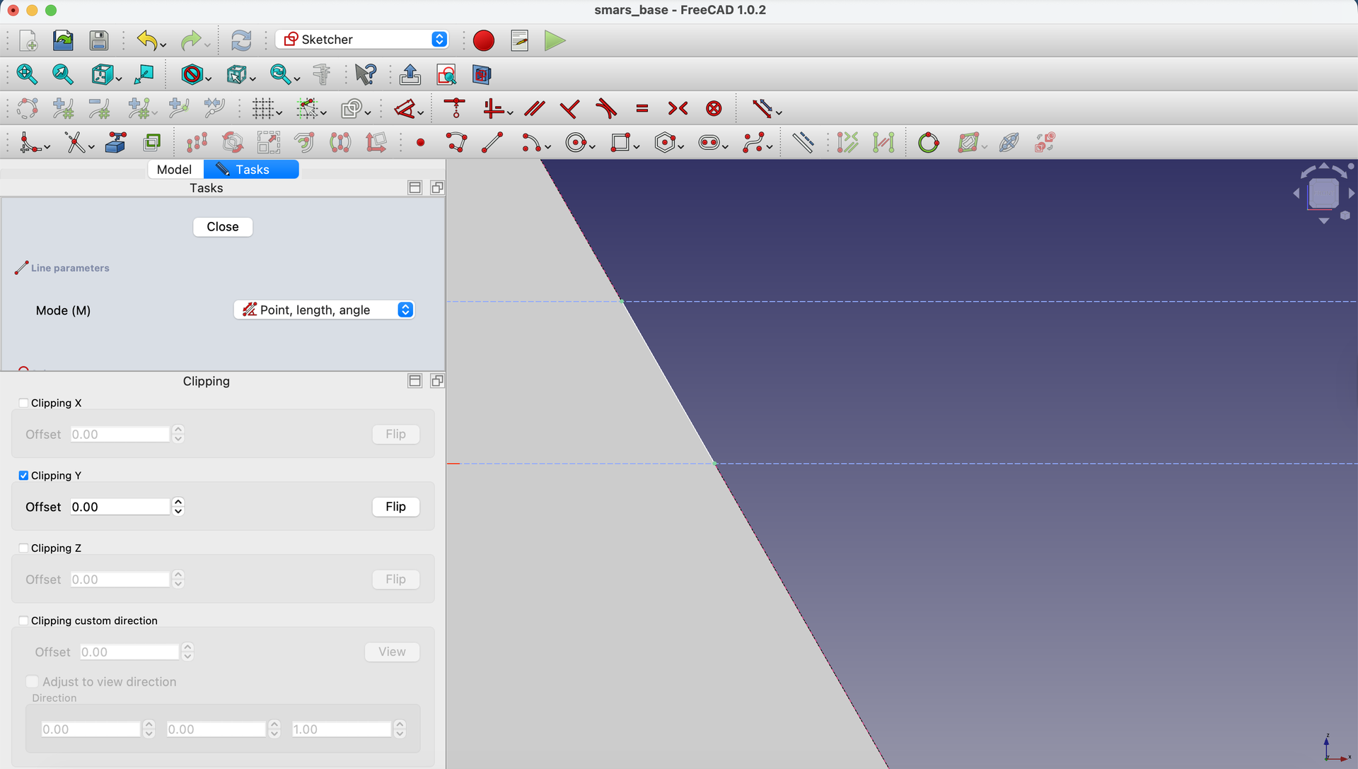
Task: Select the create line tool
Action: click(x=492, y=143)
